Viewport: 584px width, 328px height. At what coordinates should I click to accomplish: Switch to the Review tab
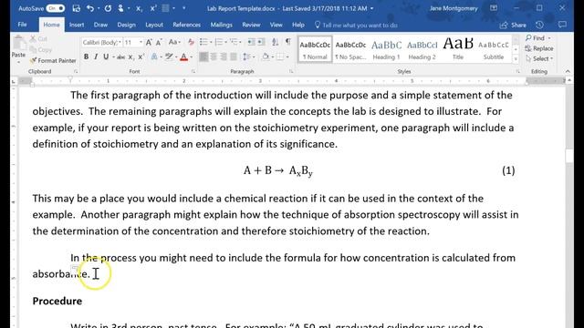[251, 25]
